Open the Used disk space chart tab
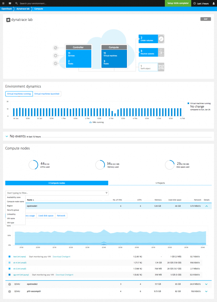The image size is (217, 302). (x=46, y=216)
